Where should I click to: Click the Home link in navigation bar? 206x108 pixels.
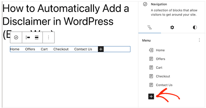[x=15, y=49]
